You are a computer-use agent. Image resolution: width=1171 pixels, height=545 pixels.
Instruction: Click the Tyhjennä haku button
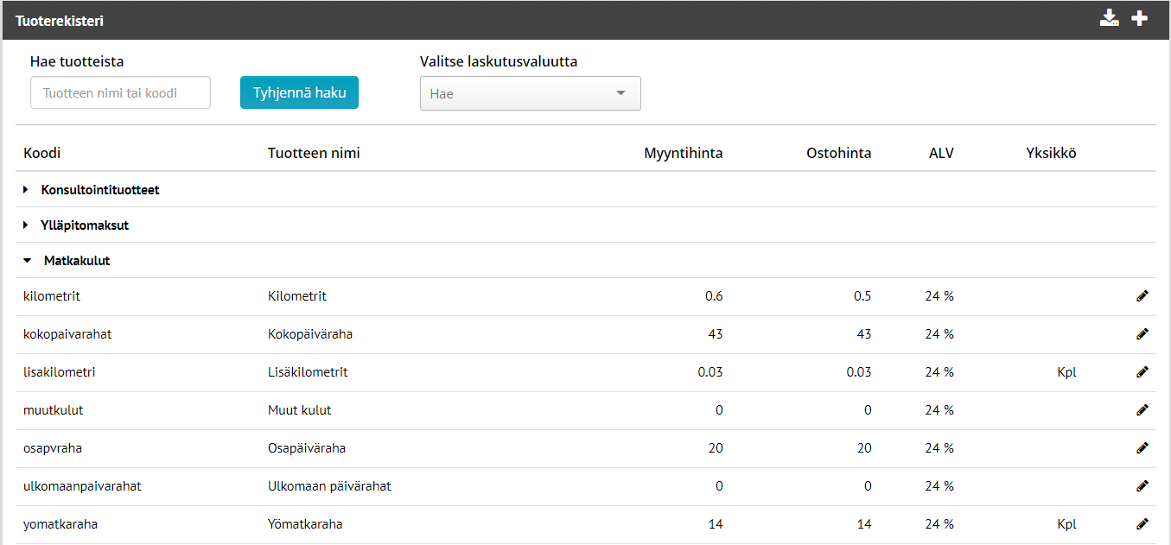pyautogui.click(x=299, y=92)
